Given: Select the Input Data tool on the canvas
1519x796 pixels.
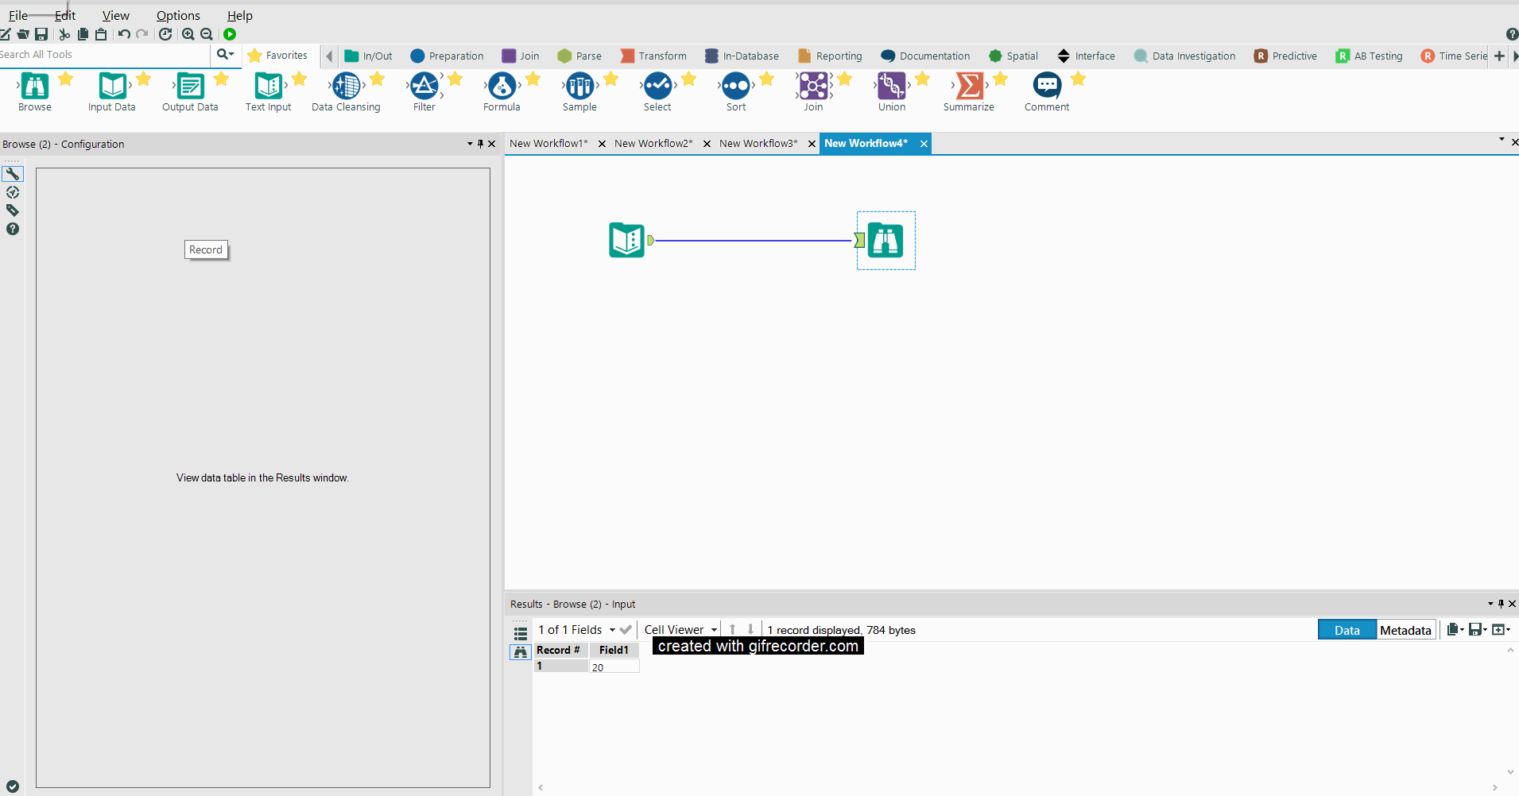Looking at the screenshot, I should pos(626,240).
